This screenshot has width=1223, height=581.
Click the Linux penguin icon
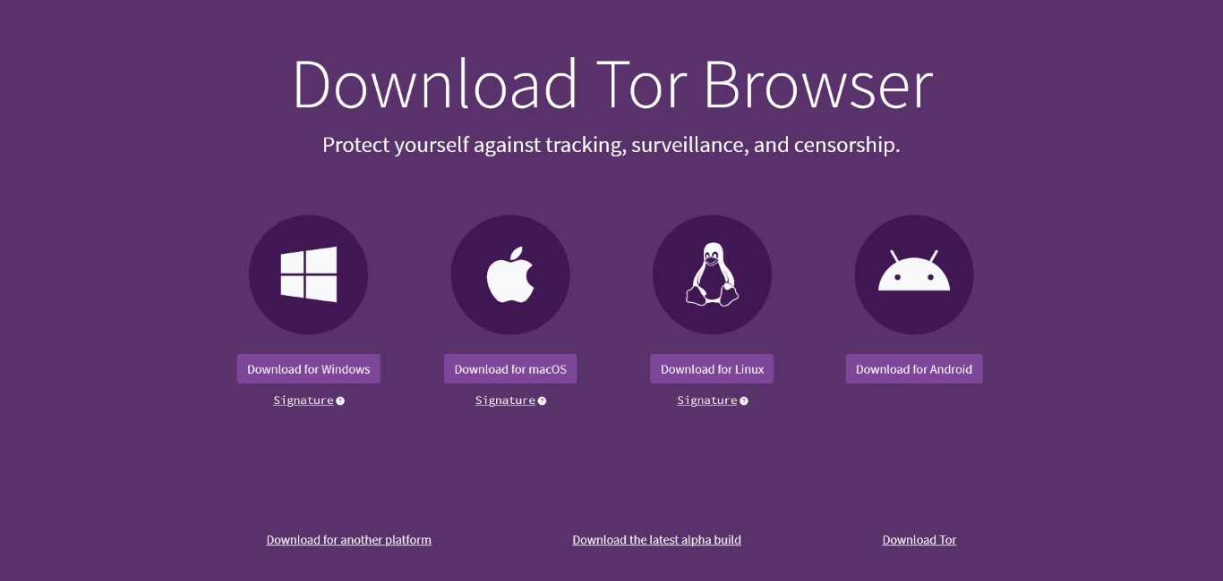tap(712, 274)
